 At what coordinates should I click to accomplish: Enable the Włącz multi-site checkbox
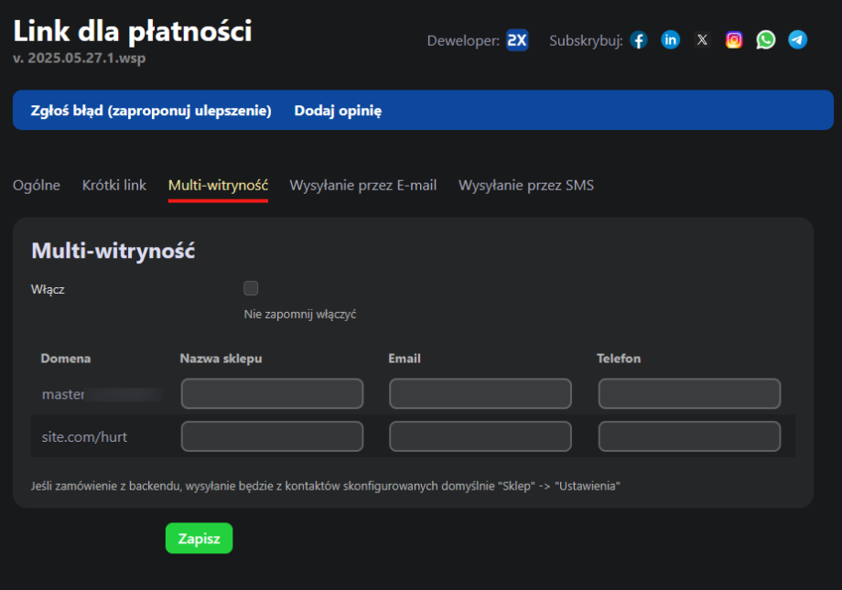coord(251,289)
